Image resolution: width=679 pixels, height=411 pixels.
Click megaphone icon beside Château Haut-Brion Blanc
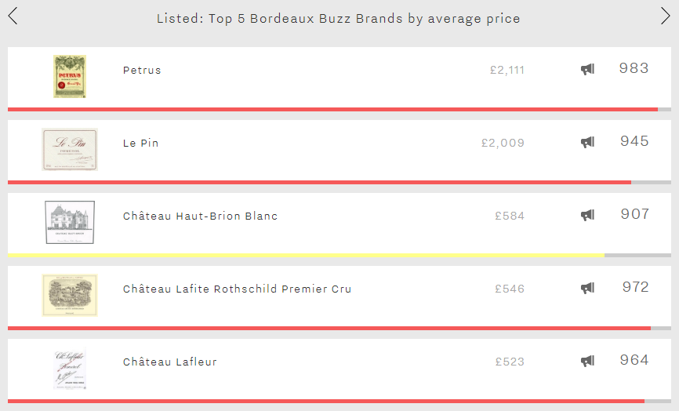pos(587,215)
